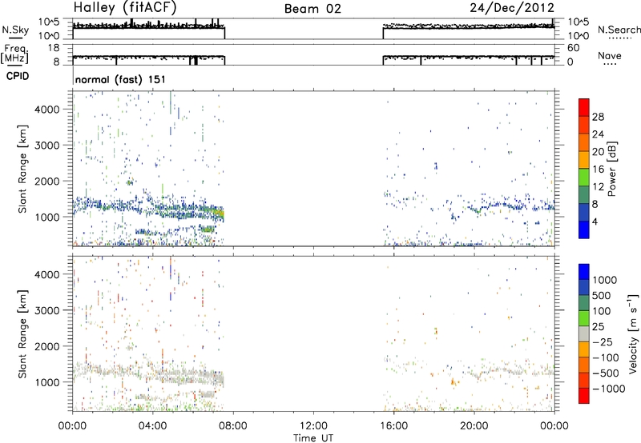Pick the orange Power segment between 20 and 24
The width and height of the screenshot is (641, 443).
(x=584, y=142)
